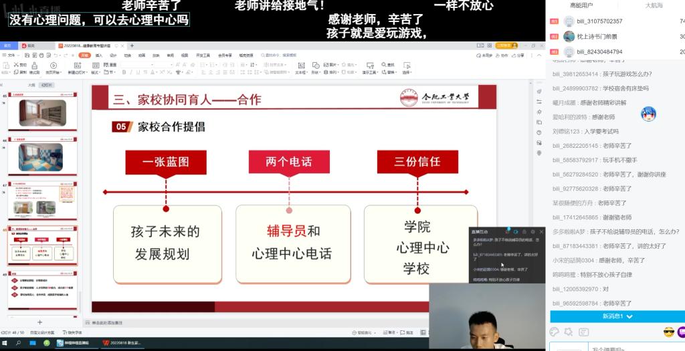Open the Insert (插入) ribbon tab
This screenshot has height=351, width=685.
pos(99,55)
